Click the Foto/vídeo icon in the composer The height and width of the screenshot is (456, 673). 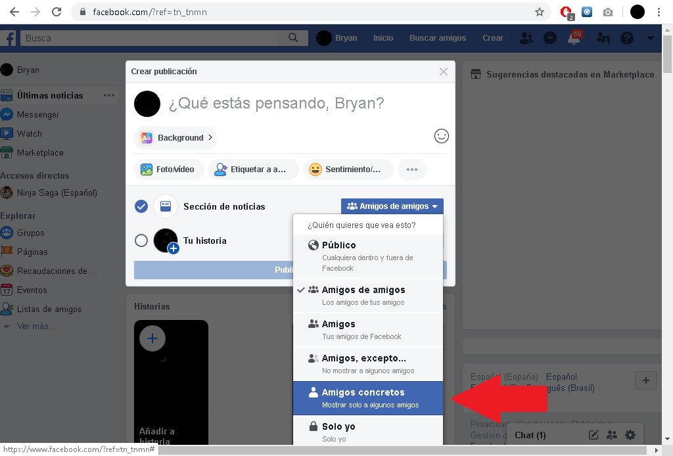click(147, 169)
